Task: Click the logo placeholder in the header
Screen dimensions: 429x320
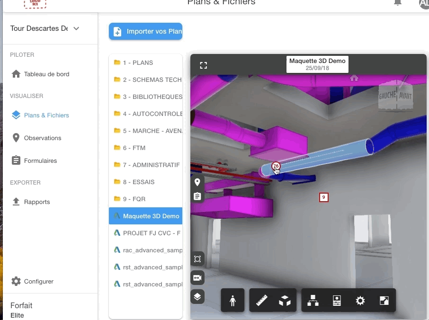Action: [x=35, y=4]
